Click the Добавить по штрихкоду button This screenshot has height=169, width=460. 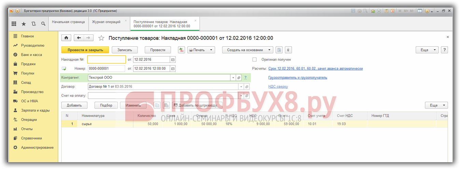point(197,105)
